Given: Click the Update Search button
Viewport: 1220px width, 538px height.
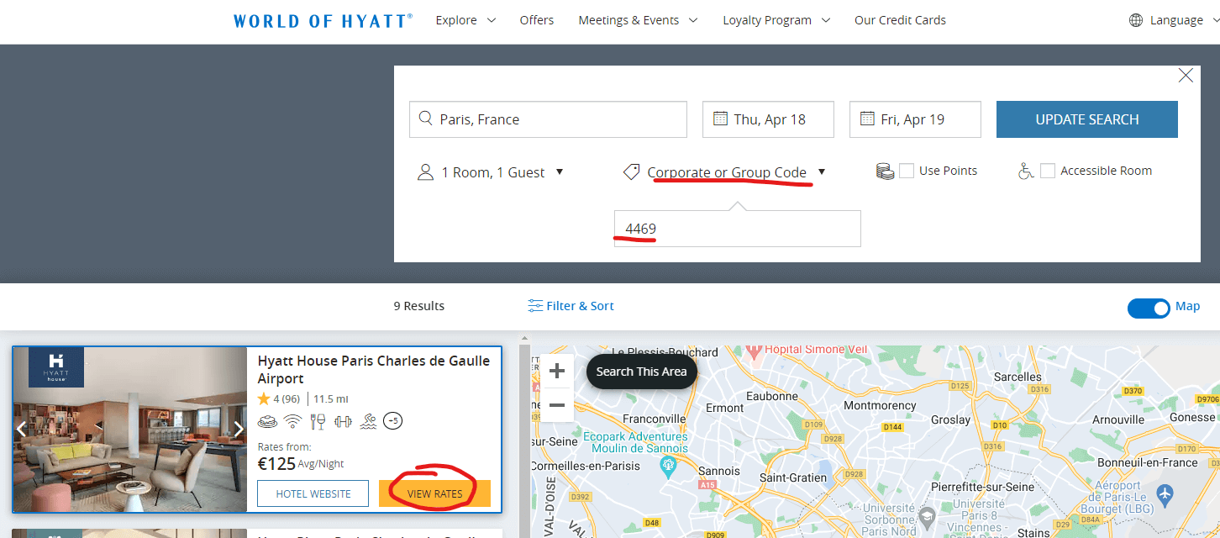Looking at the screenshot, I should pyautogui.click(x=1087, y=119).
